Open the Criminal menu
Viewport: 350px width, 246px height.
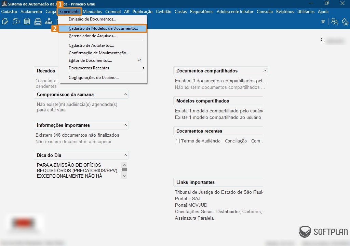(x=113, y=12)
